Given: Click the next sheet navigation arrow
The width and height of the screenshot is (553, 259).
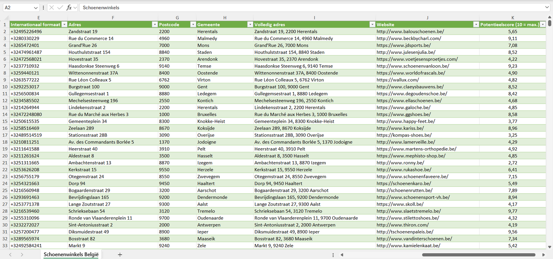Looking at the screenshot, I should pyautogui.click(x=22, y=254).
